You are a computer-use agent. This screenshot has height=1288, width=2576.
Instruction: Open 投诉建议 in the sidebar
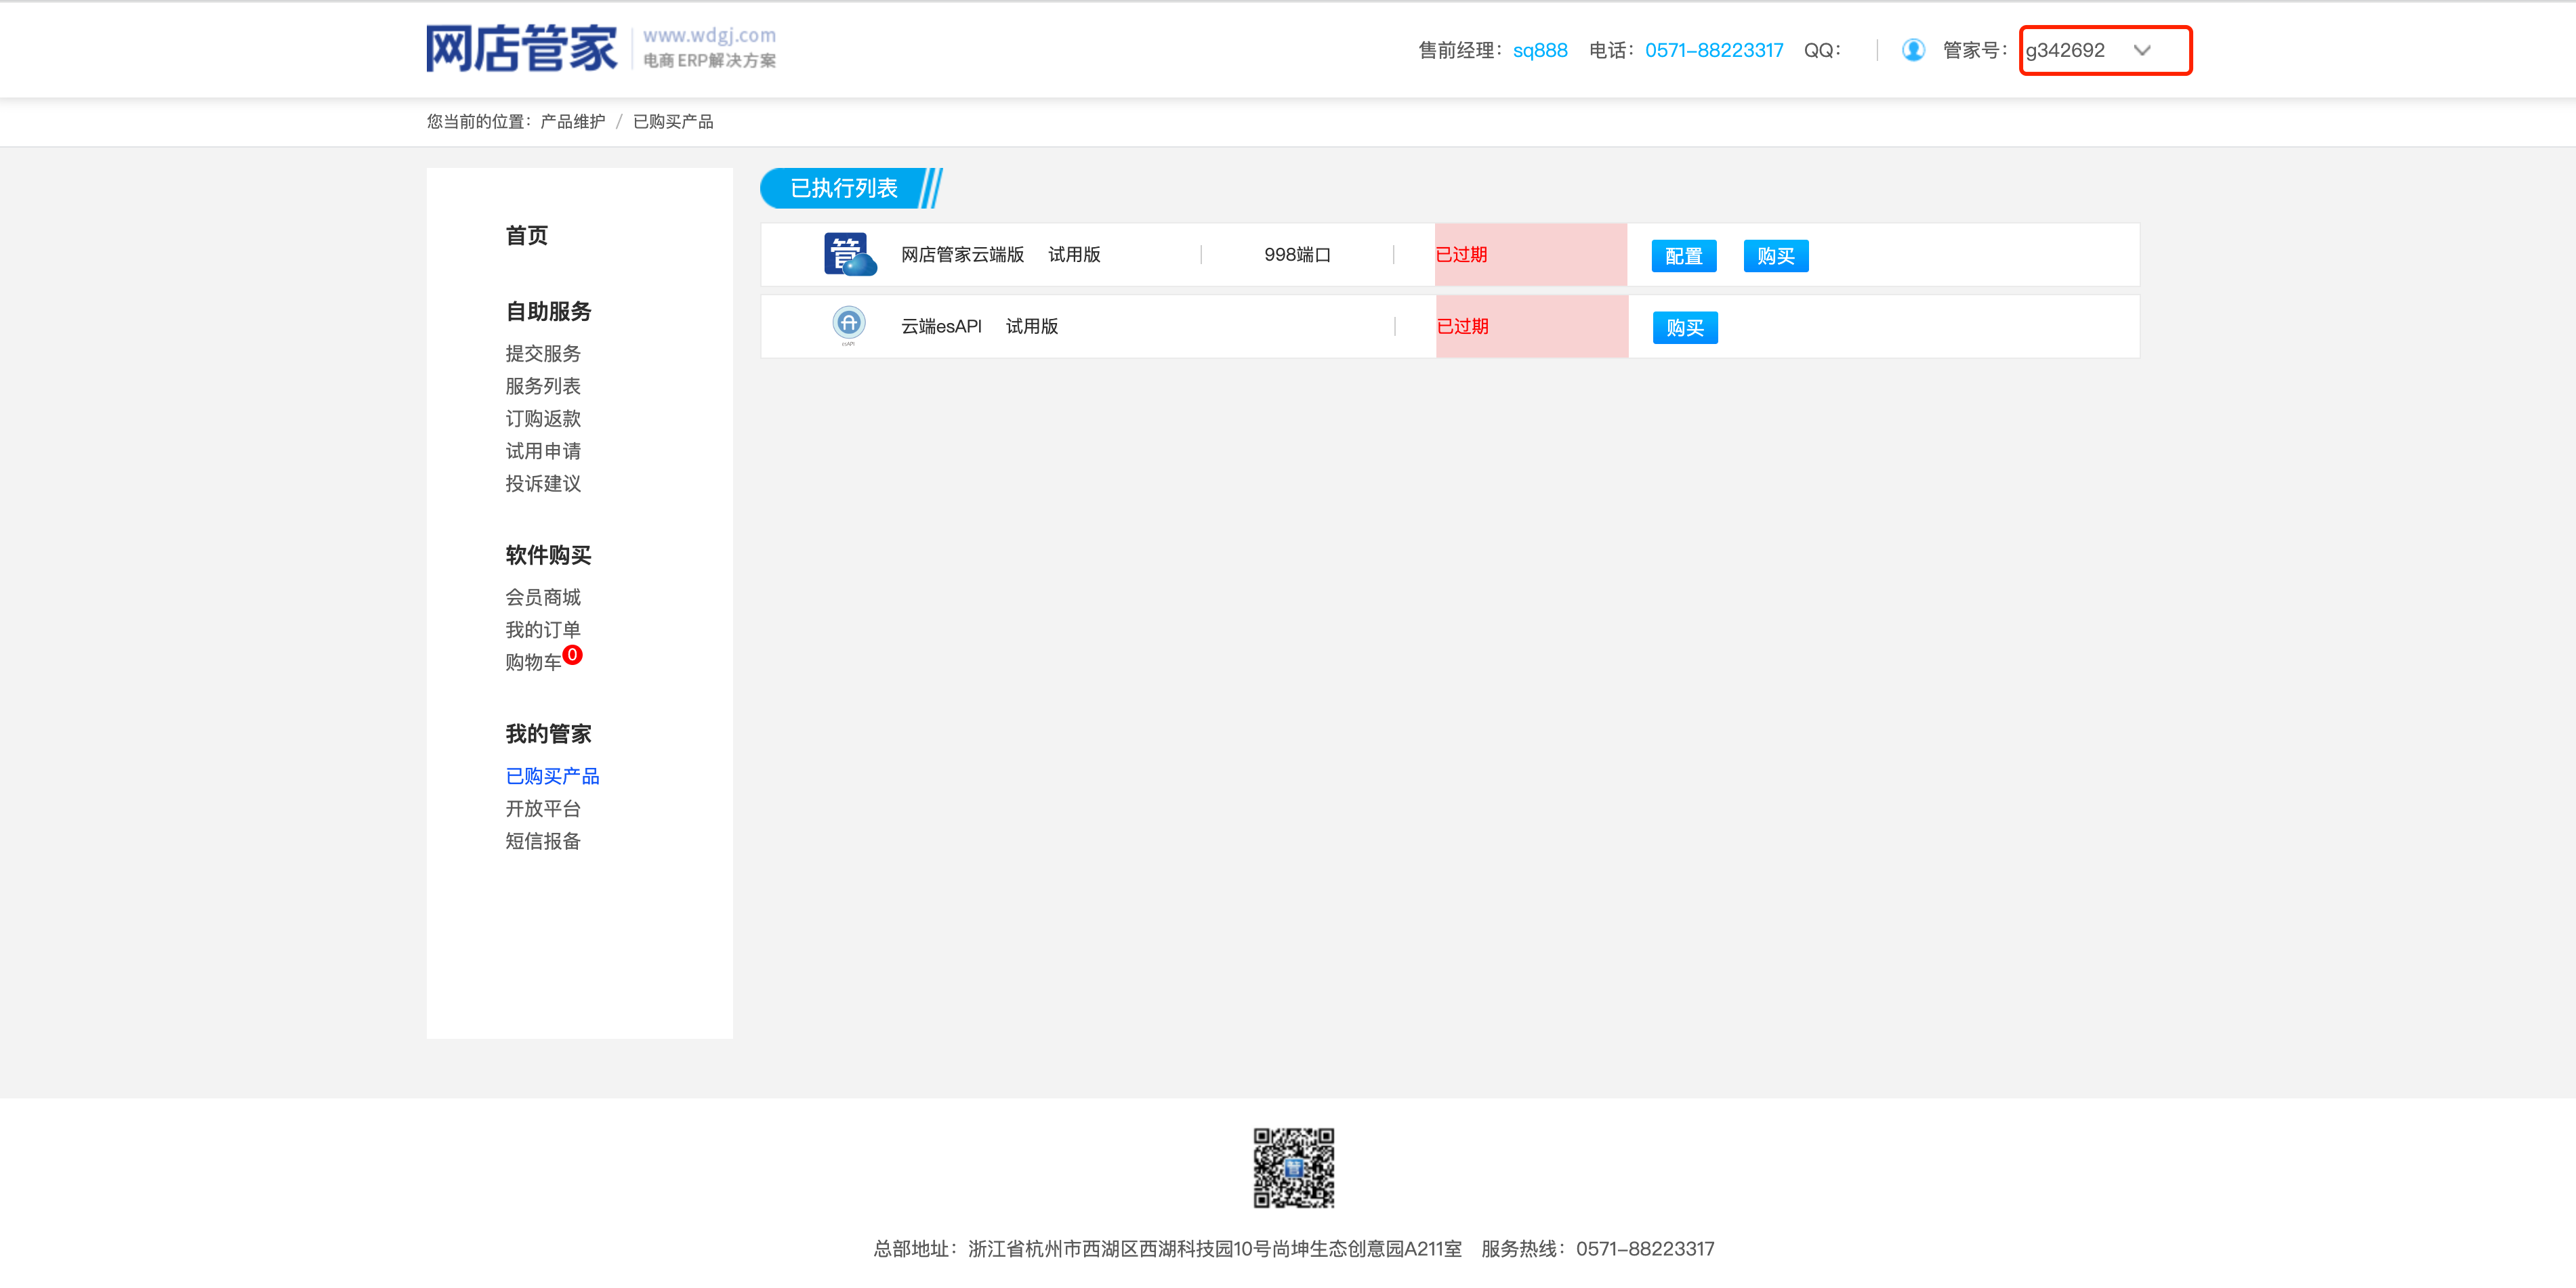(542, 484)
